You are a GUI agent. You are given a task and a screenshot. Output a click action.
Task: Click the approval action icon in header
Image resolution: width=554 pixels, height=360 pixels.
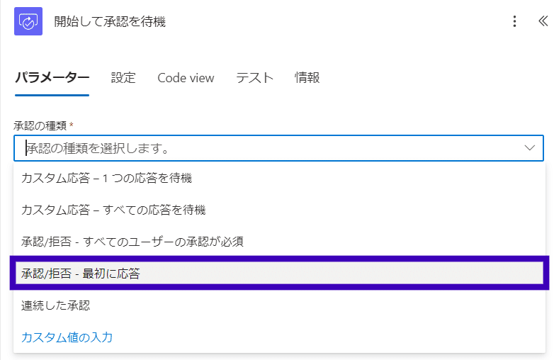[x=28, y=21]
